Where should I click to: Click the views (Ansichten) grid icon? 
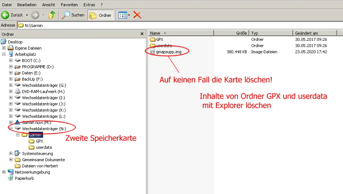click(x=123, y=15)
